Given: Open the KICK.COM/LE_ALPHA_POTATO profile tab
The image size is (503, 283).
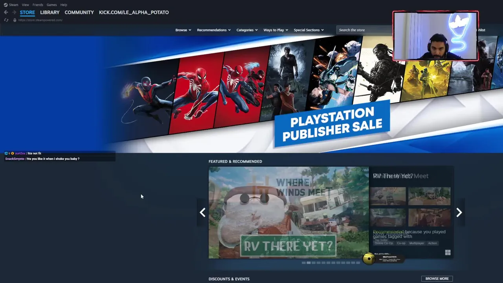Looking at the screenshot, I should pos(134,12).
